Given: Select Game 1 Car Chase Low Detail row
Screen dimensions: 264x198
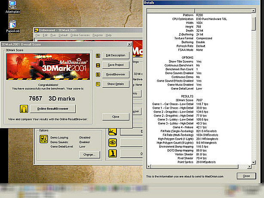Looking at the screenshot, I should [199, 104].
